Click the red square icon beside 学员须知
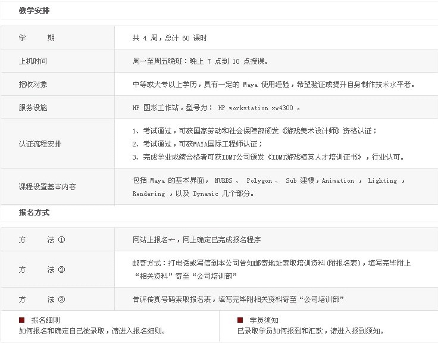438x343 pixels. (240, 320)
